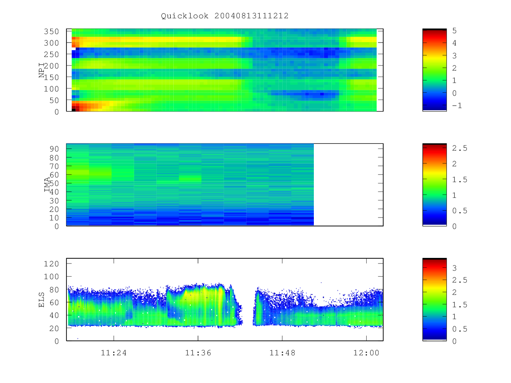Click the NPI spectrogram plot area

pyautogui.click(x=225, y=70)
